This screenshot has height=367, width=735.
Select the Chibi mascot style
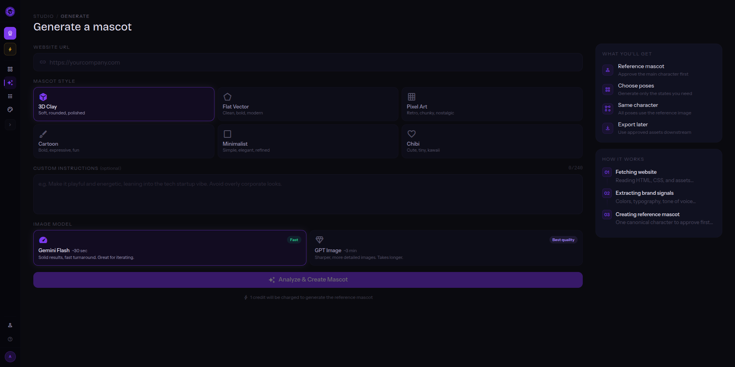[492, 141]
